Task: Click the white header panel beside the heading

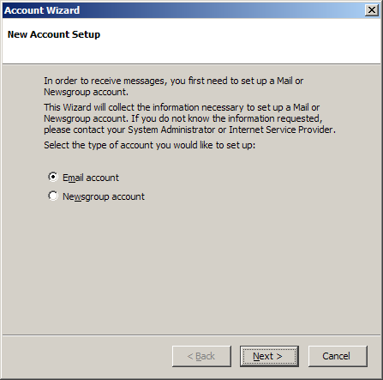Action: pos(240,41)
